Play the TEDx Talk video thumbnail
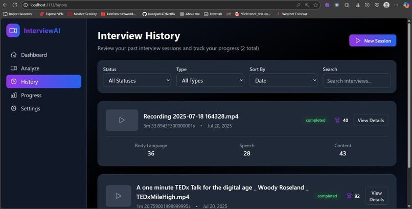The height and width of the screenshot is (209, 412). click(x=119, y=196)
